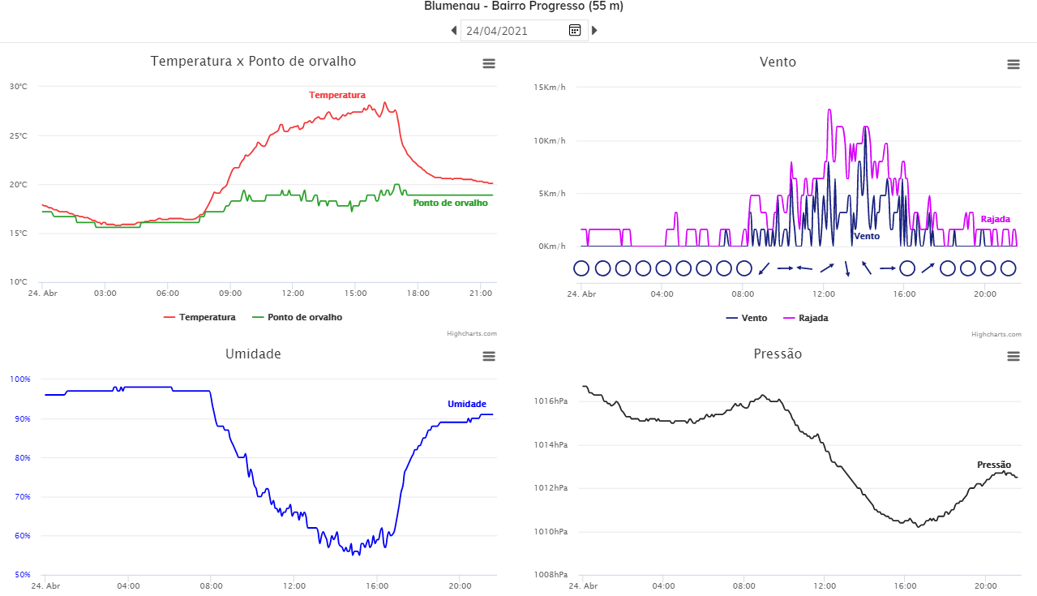Open Pressão chart context menu
The height and width of the screenshot is (596, 1037).
tap(1013, 356)
